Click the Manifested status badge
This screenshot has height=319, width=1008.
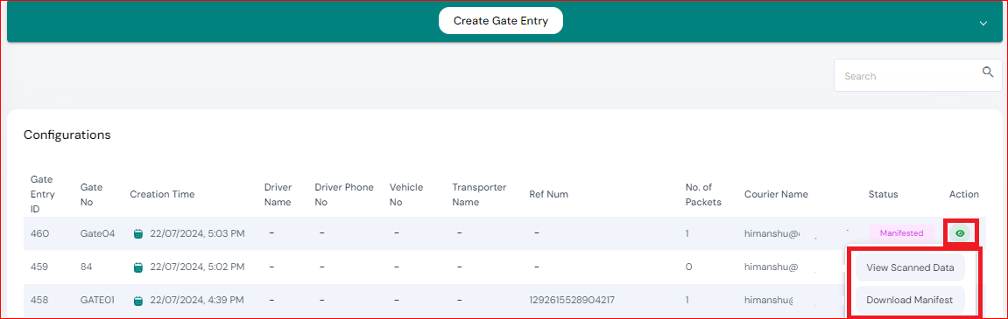[902, 233]
